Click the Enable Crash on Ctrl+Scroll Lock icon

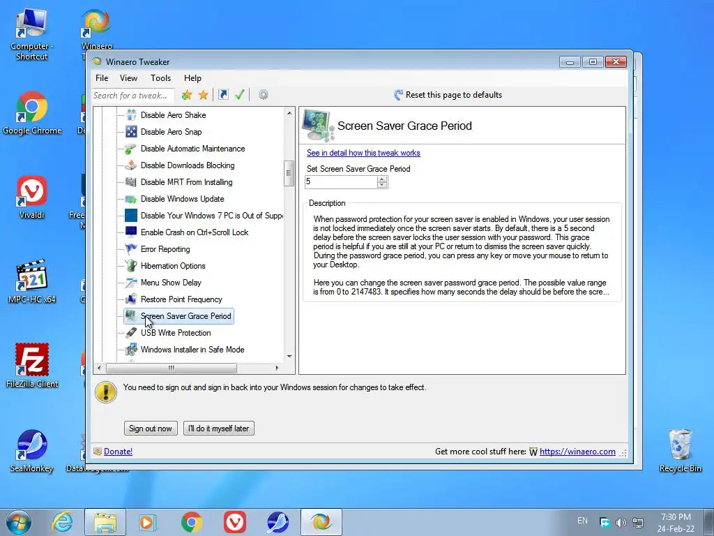[131, 232]
